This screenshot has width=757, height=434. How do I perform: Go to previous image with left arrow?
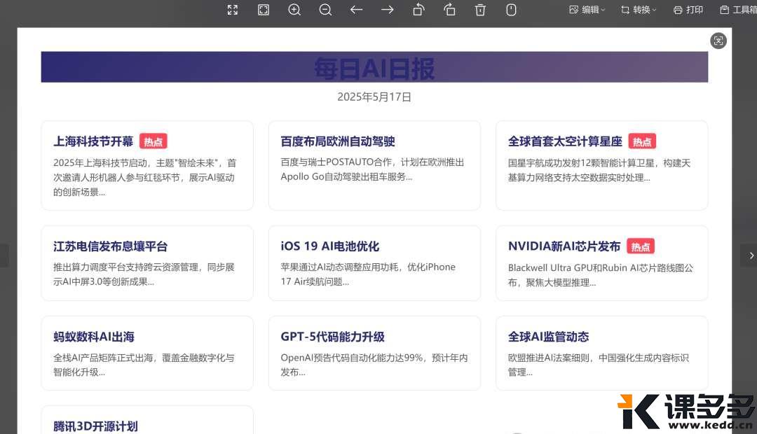click(356, 10)
